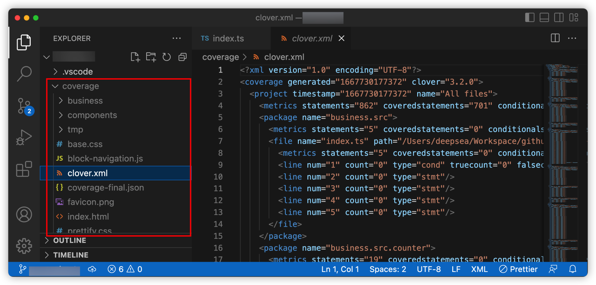This screenshot has height=285, width=596.
Task: Expand the OUTLINE section
Action: tap(70, 240)
